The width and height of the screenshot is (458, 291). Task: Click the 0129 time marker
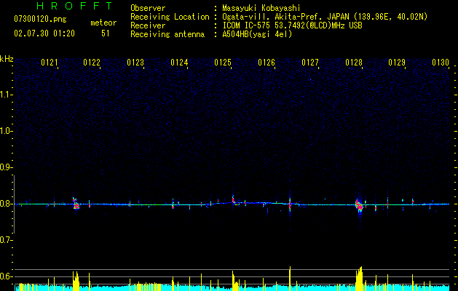coord(397,62)
